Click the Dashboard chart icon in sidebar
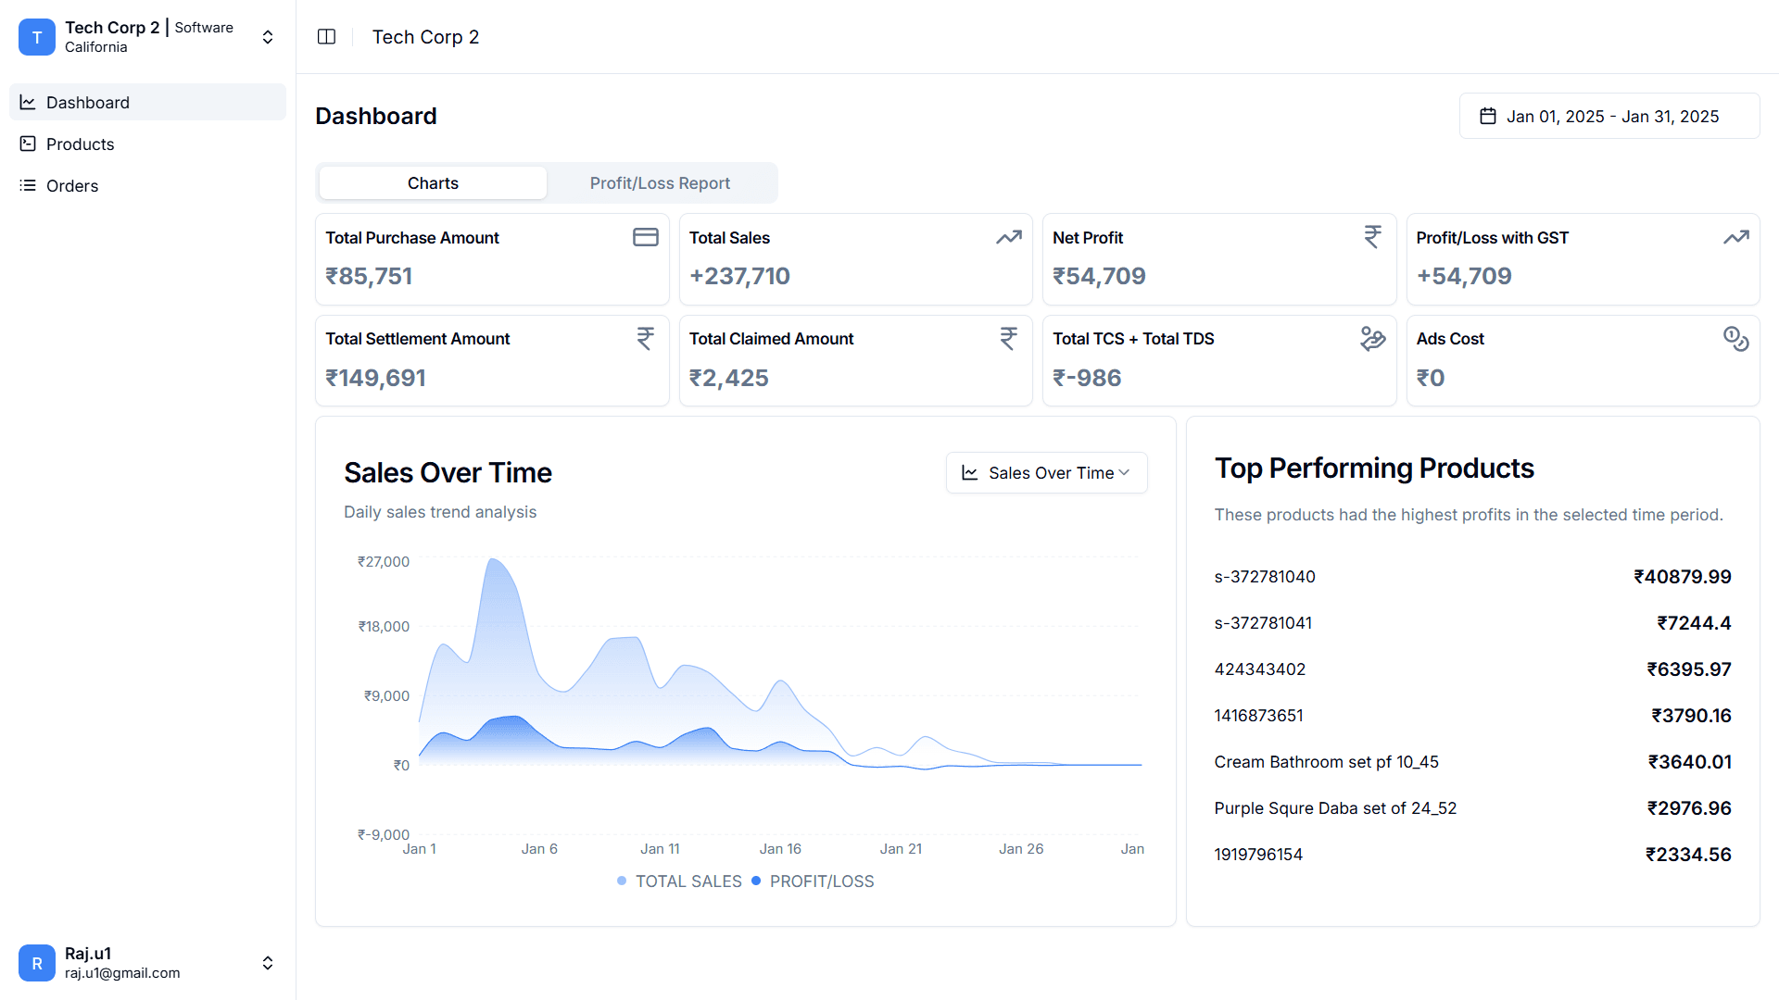The width and height of the screenshot is (1779, 1000). point(28,102)
